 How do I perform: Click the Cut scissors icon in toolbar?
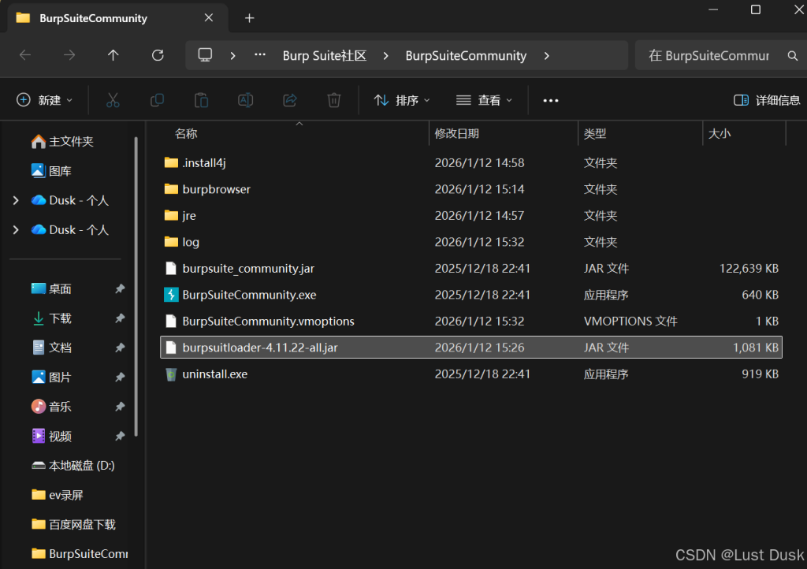point(113,100)
